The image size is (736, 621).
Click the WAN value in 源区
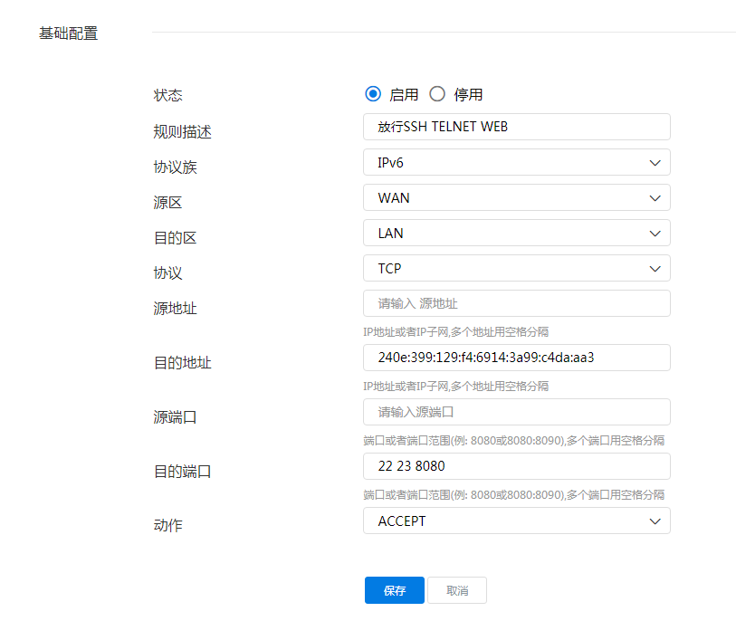click(395, 198)
